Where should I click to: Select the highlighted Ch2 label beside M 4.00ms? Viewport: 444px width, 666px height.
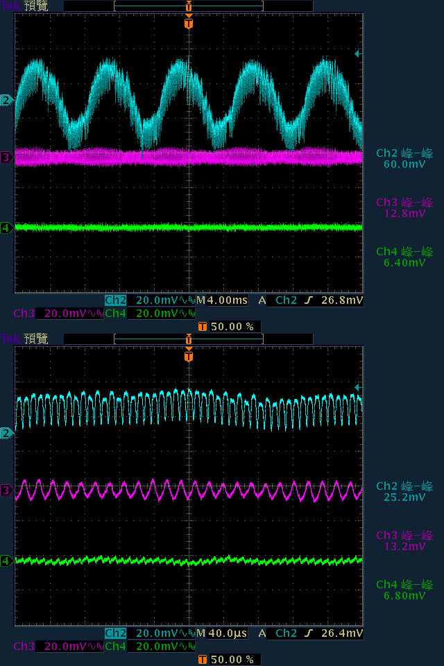pos(116,300)
